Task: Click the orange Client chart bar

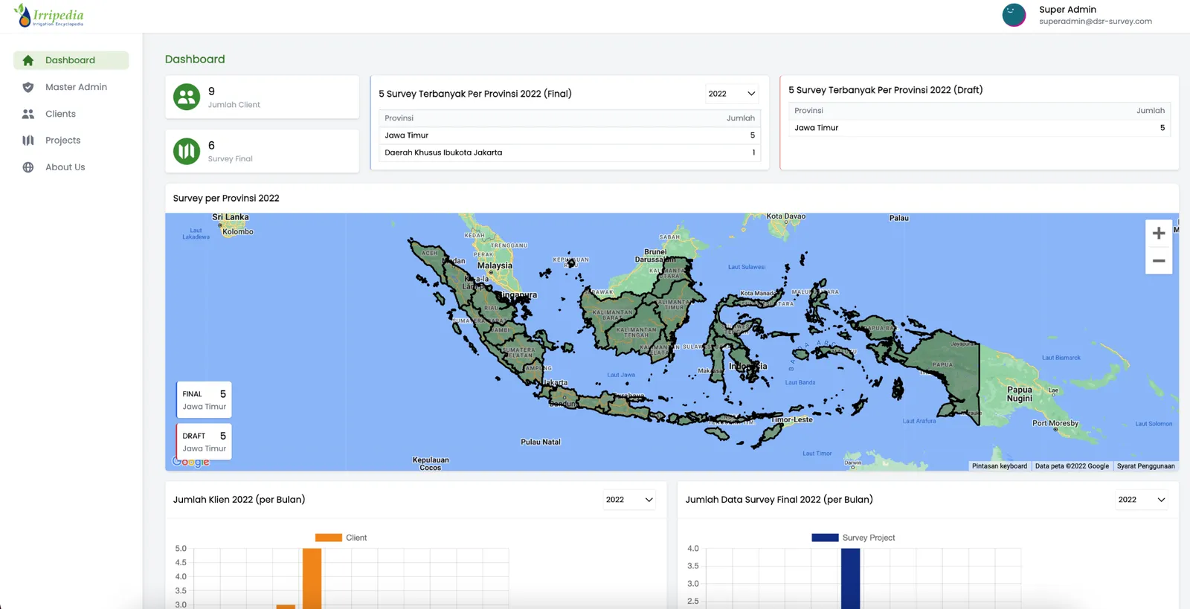Action: 312,579
